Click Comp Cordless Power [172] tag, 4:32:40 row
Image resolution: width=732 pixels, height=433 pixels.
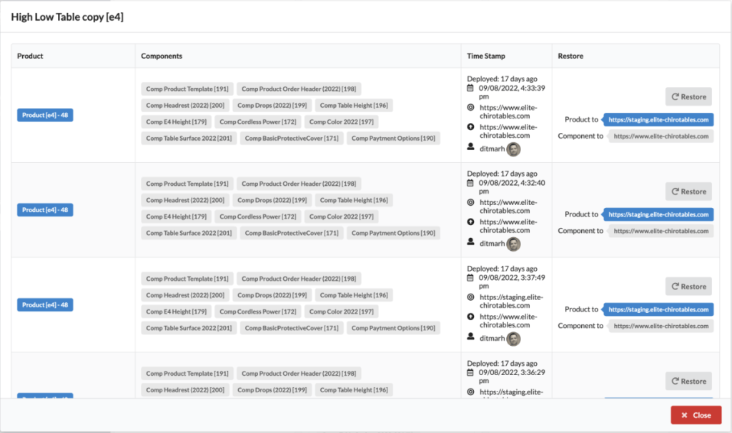pyautogui.click(x=257, y=216)
